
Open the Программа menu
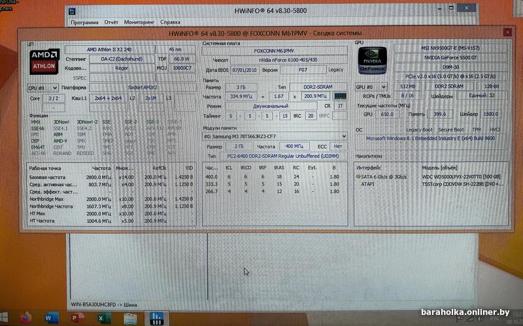(85, 22)
